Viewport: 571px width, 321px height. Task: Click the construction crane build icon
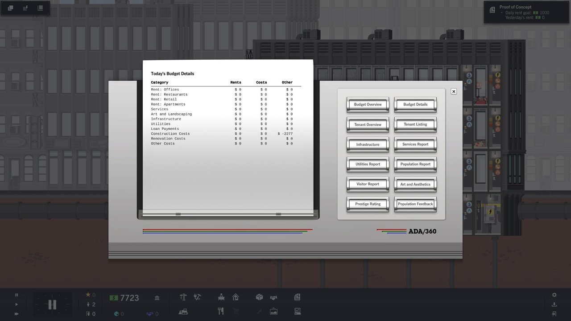[x=183, y=297]
